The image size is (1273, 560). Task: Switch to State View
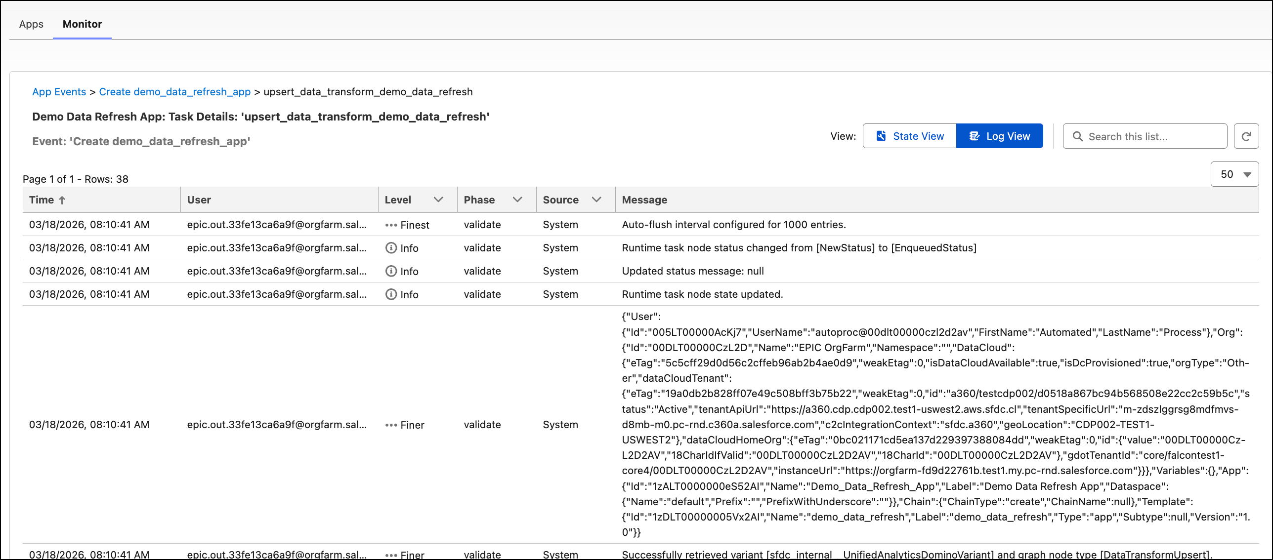(x=909, y=136)
